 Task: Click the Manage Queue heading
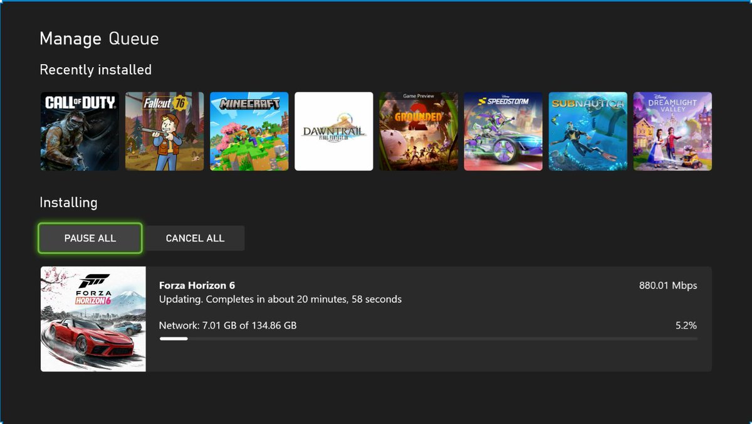click(x=99, y=39)
